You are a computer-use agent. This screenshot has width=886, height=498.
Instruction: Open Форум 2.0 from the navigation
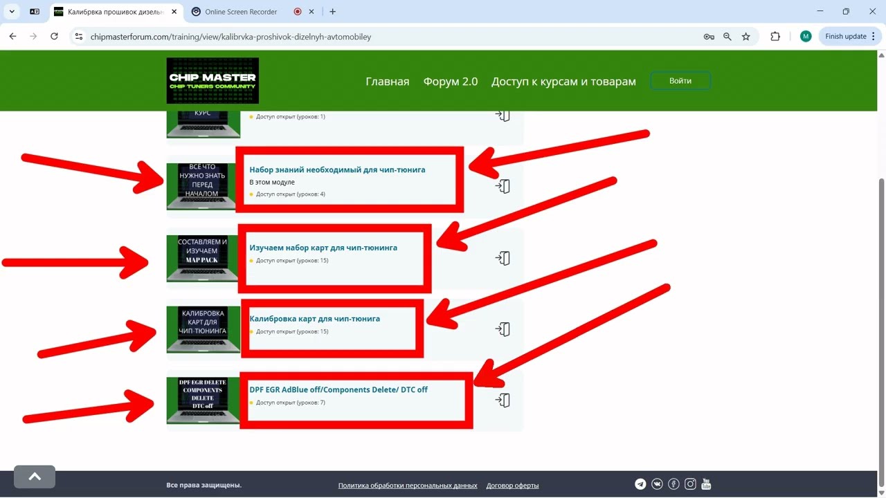click(x=451, y=82)
